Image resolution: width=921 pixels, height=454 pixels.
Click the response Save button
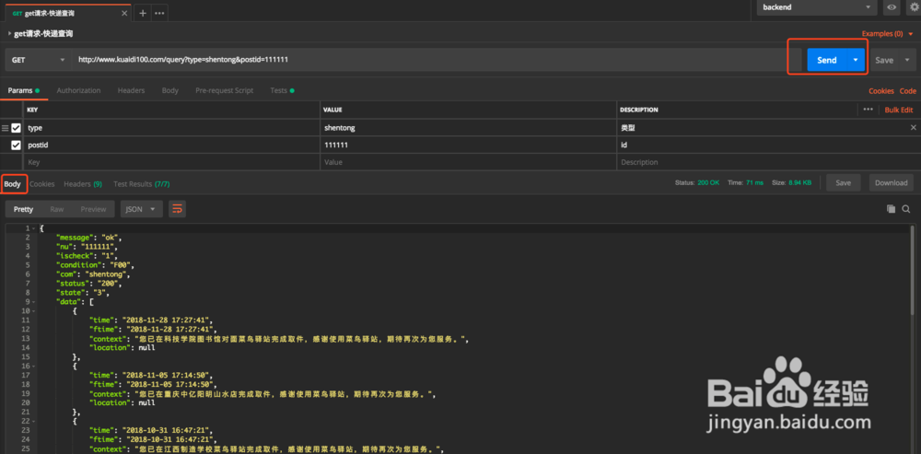tap(844, 182)
